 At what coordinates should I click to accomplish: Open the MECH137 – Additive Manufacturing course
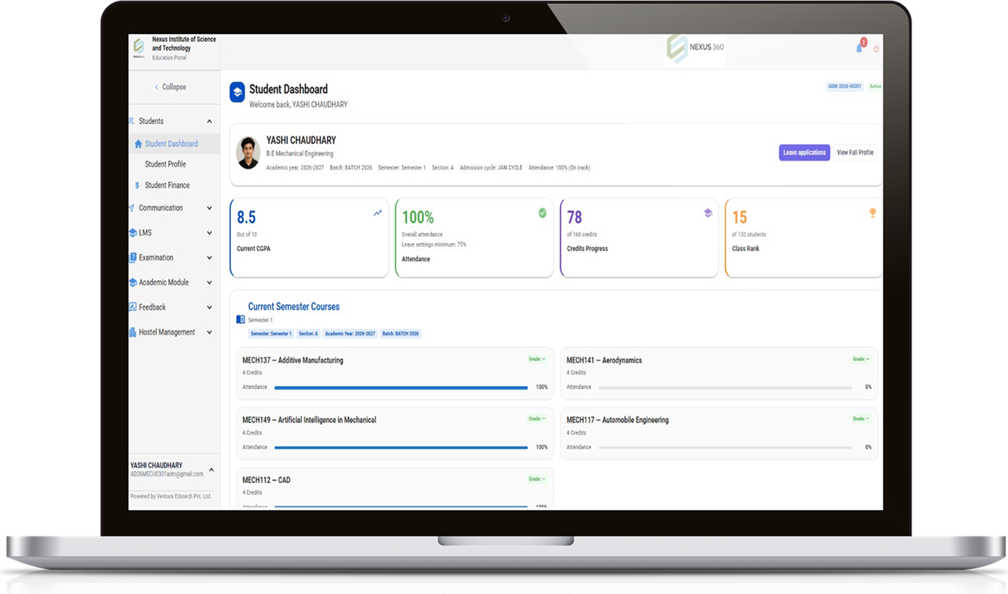coord(293,360)
